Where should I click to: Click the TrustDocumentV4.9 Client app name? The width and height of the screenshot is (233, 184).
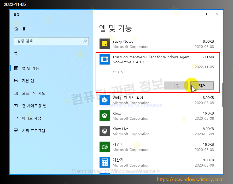click(x=151, y=60)
